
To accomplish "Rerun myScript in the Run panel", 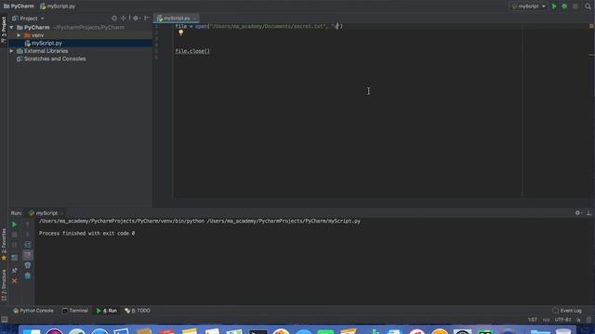I will [14, 225].
